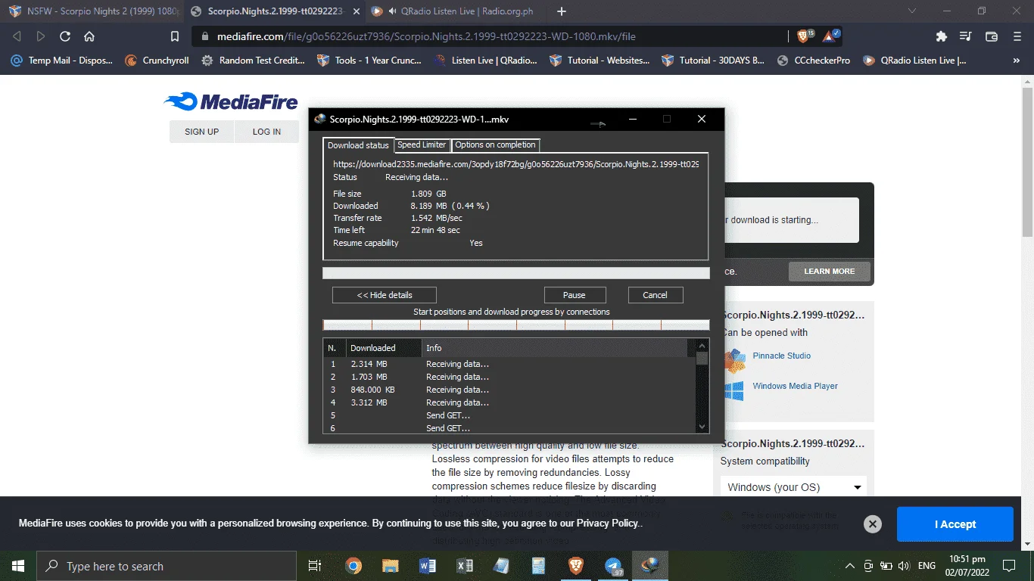The width and height of the screenshot is (1034, 581).
Task: Open Random Test Credit bookmark
Action: (x=253, y=61)
